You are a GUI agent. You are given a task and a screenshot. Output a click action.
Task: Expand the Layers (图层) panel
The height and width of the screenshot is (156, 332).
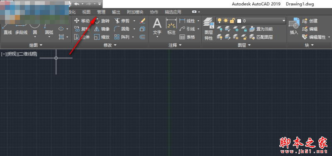tap(244, 45)
